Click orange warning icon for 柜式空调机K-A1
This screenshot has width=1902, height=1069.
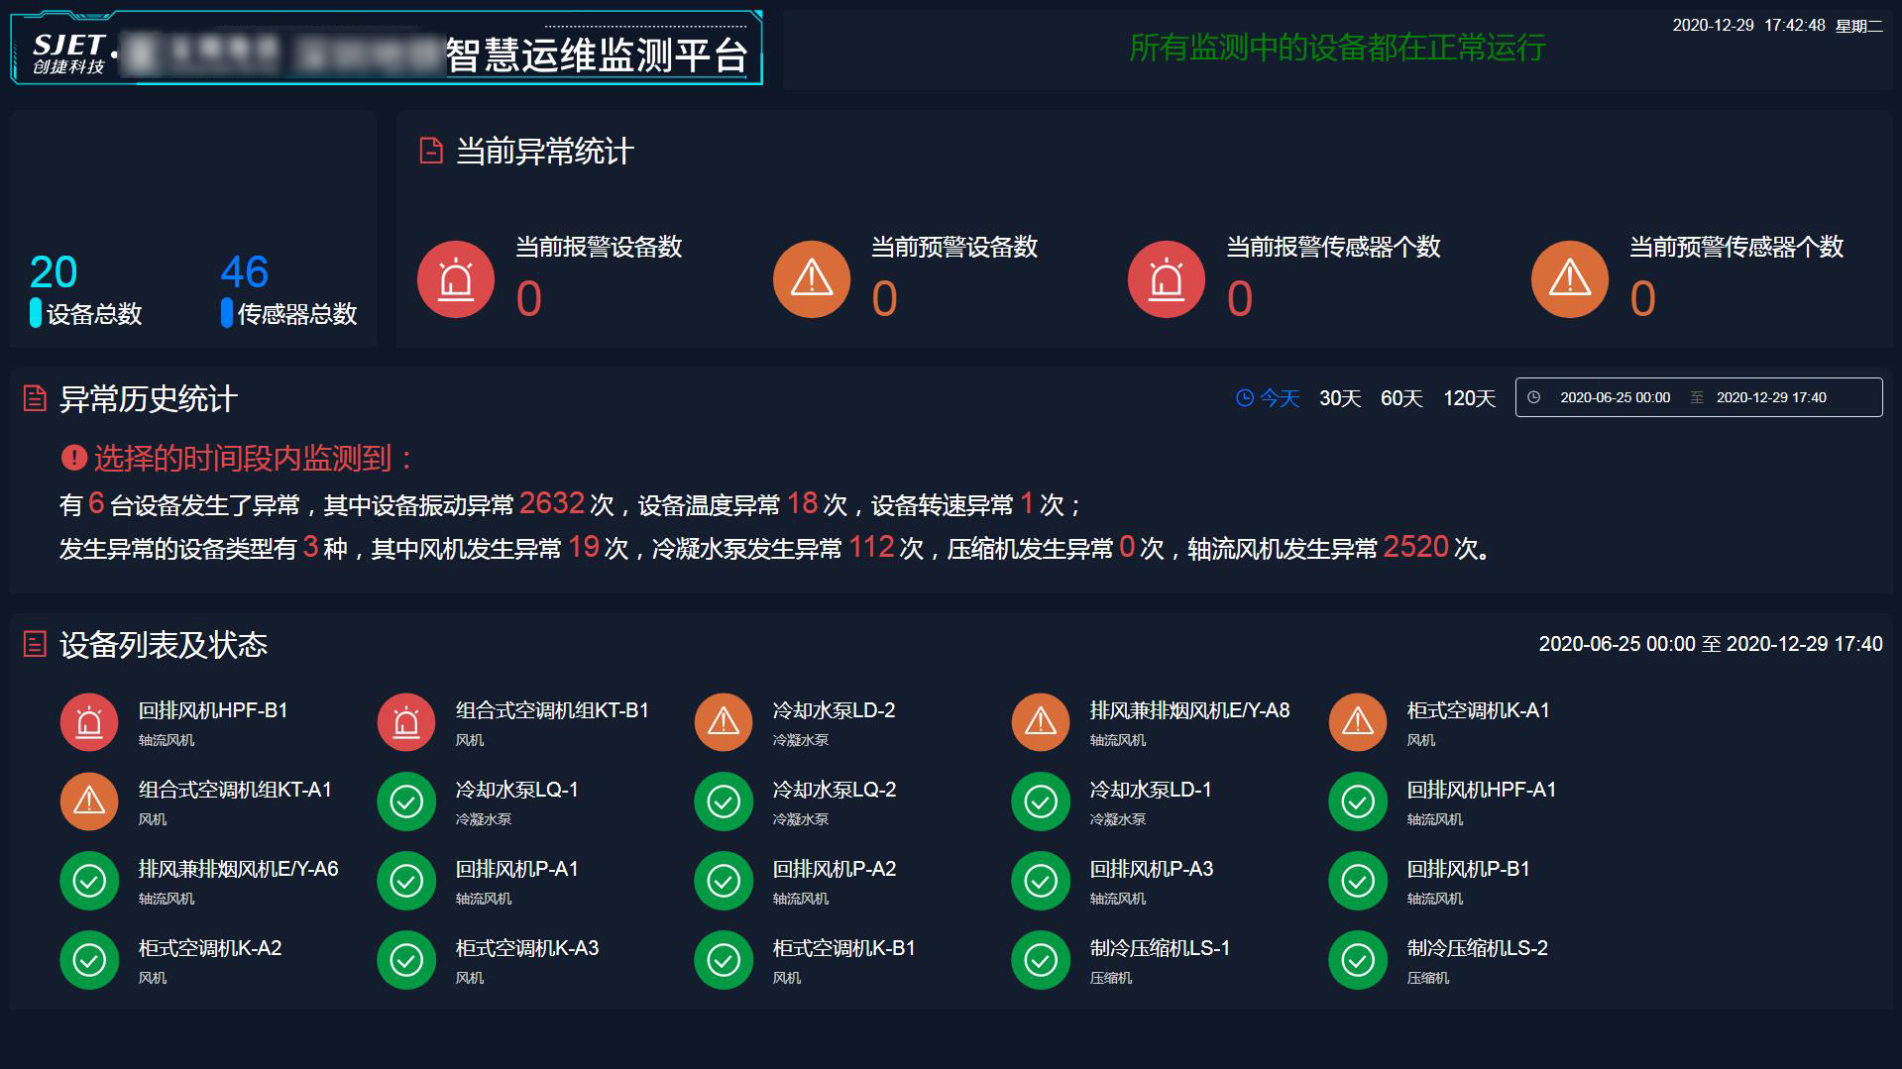tap(1358, 722)
